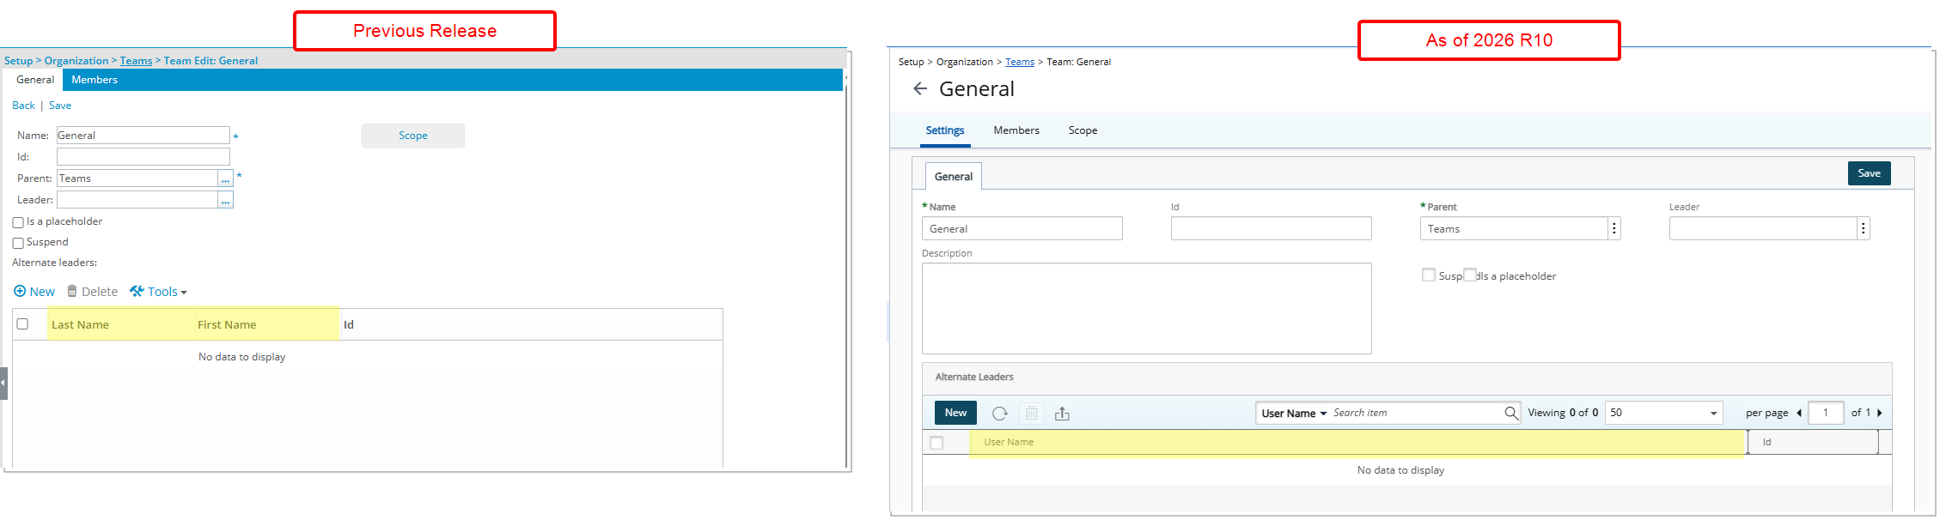Select the Settings tab
The image size is (1946, 526).
pyautogui.click(x=945, y=130)
